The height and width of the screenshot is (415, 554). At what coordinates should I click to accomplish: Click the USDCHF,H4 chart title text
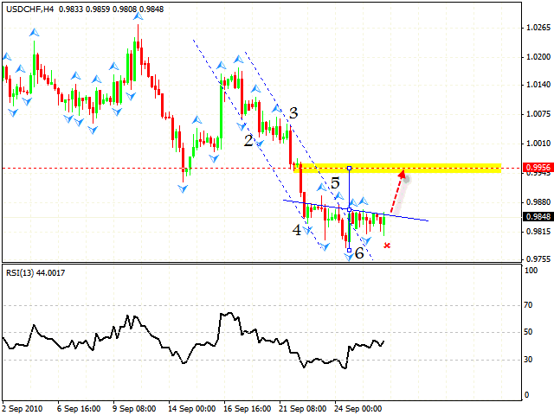(x=29, y=10)
